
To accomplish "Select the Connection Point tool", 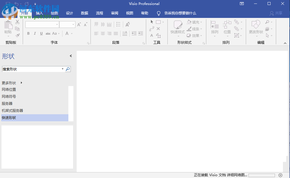I will [x=158, y=29].
